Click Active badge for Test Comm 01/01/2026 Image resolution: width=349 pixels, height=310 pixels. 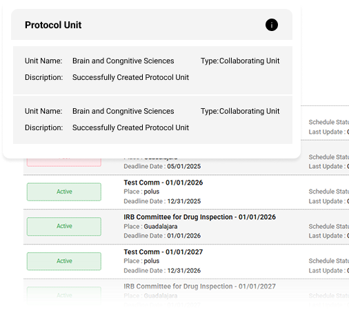(64, 192)
